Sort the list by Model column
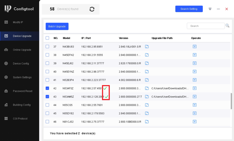The width and height of the screenshot is (234, 141). click(x=66, y=38)
